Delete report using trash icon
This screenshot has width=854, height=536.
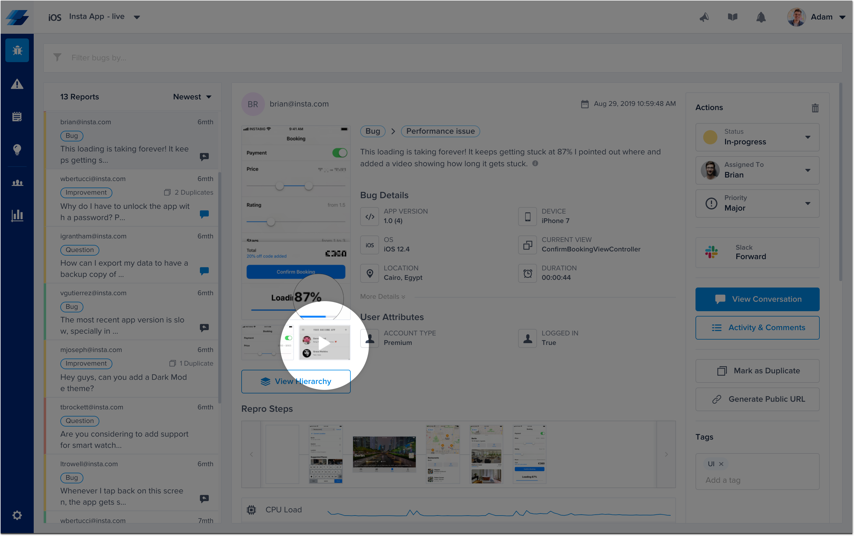(x=815, y=108)
